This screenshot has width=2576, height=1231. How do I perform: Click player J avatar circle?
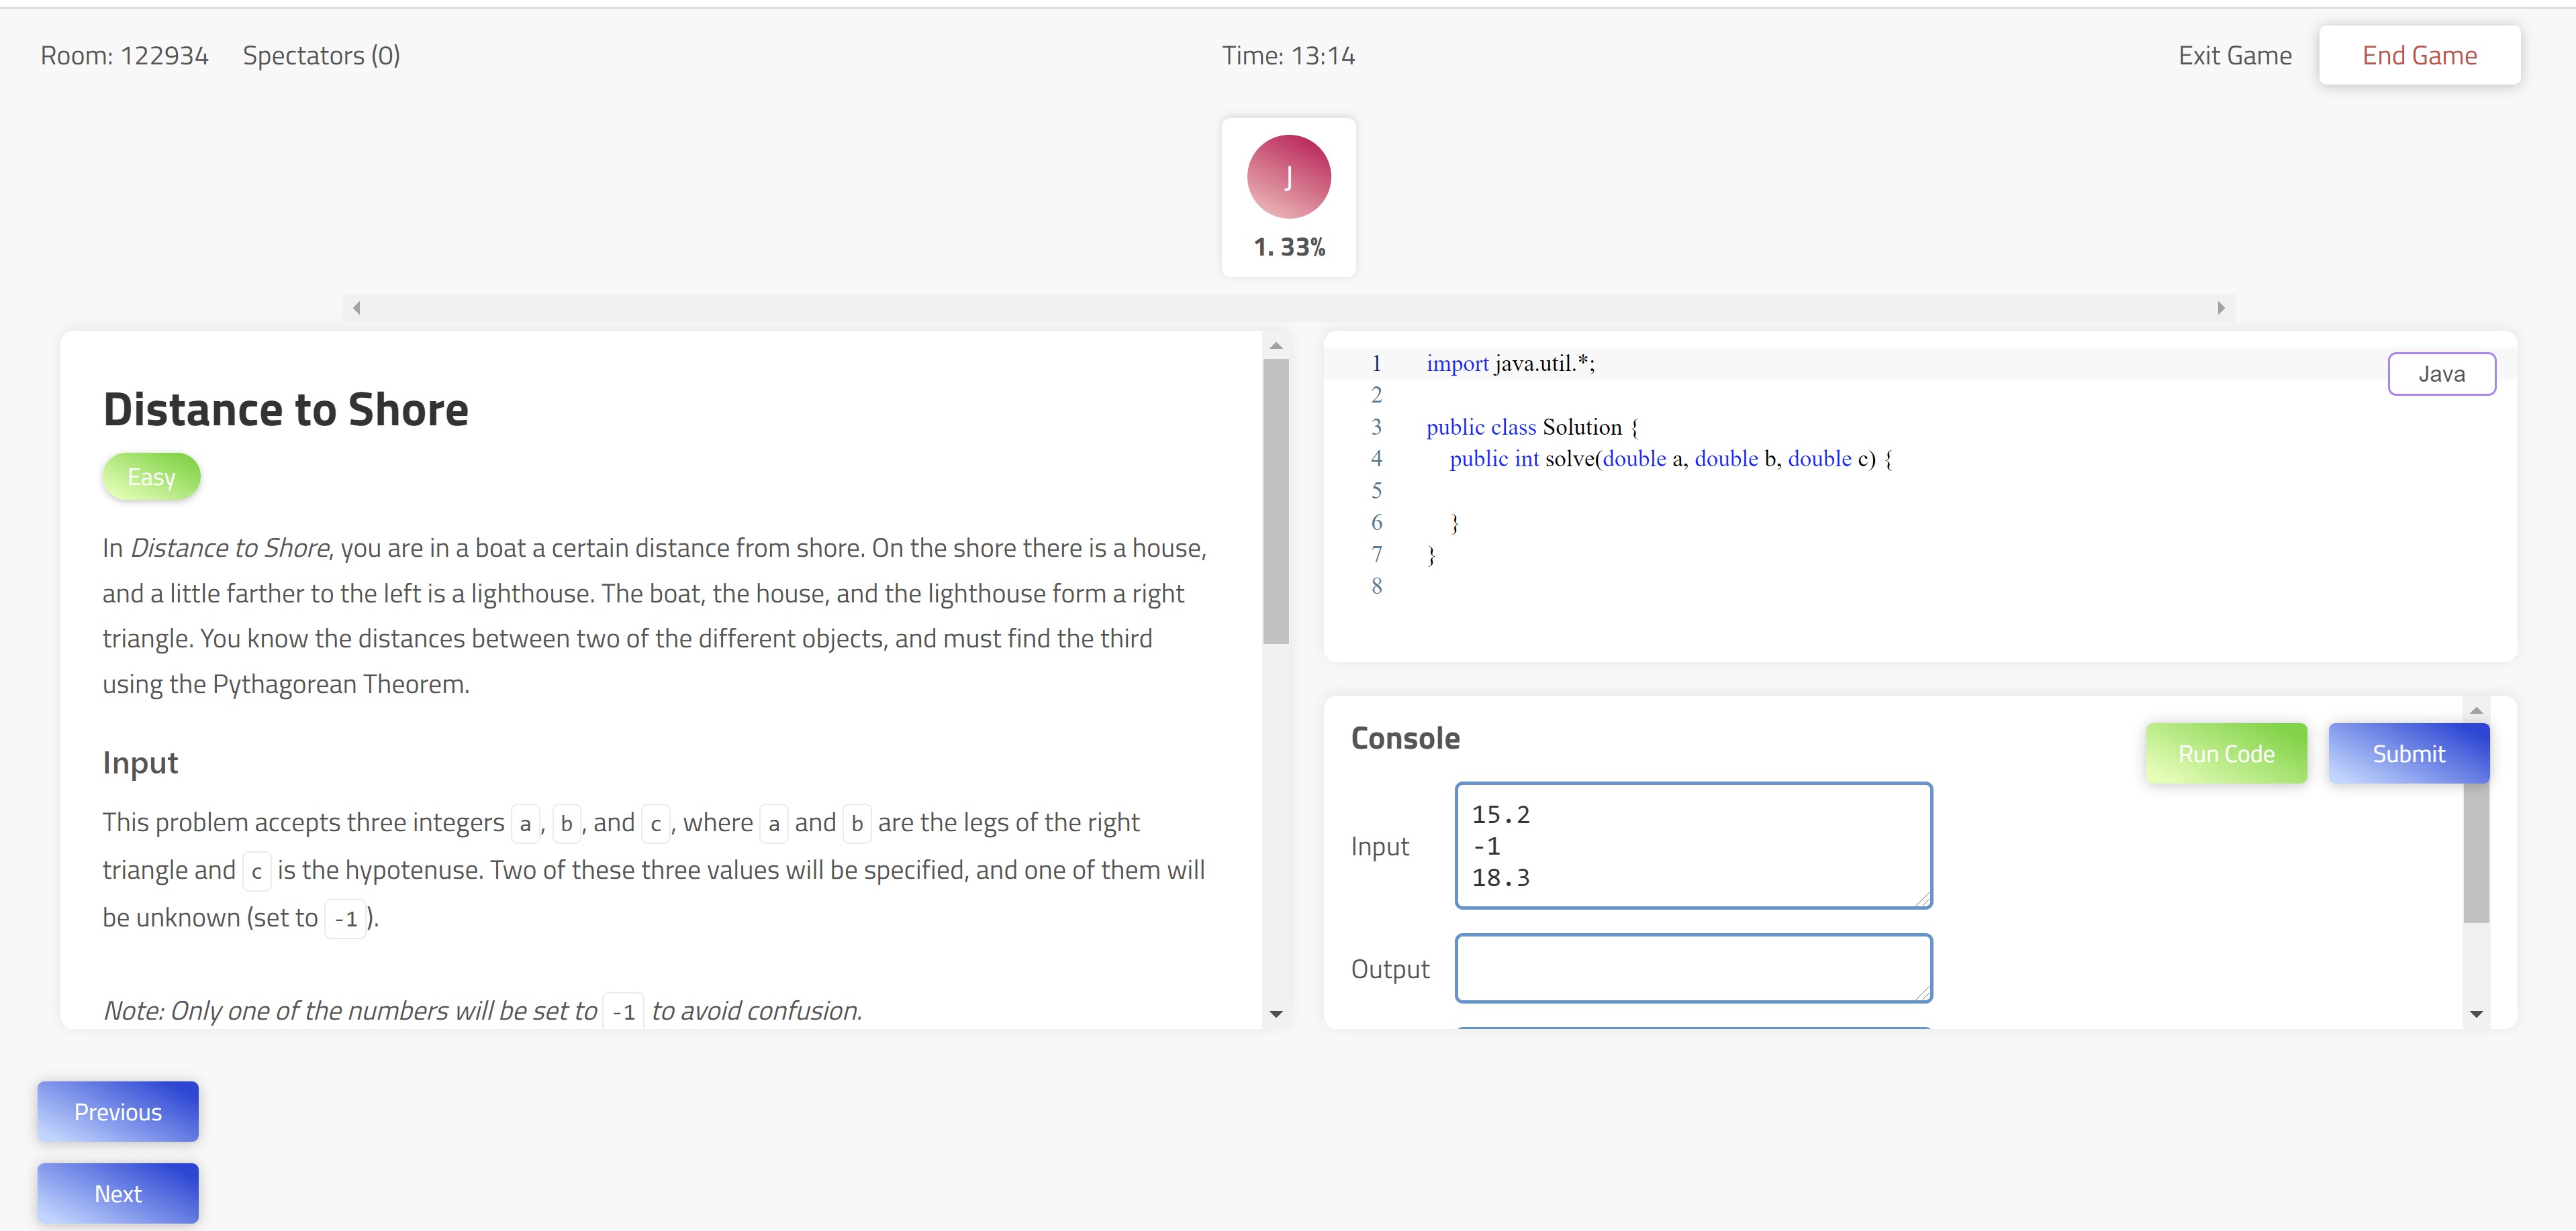(x=1288, y=177)
